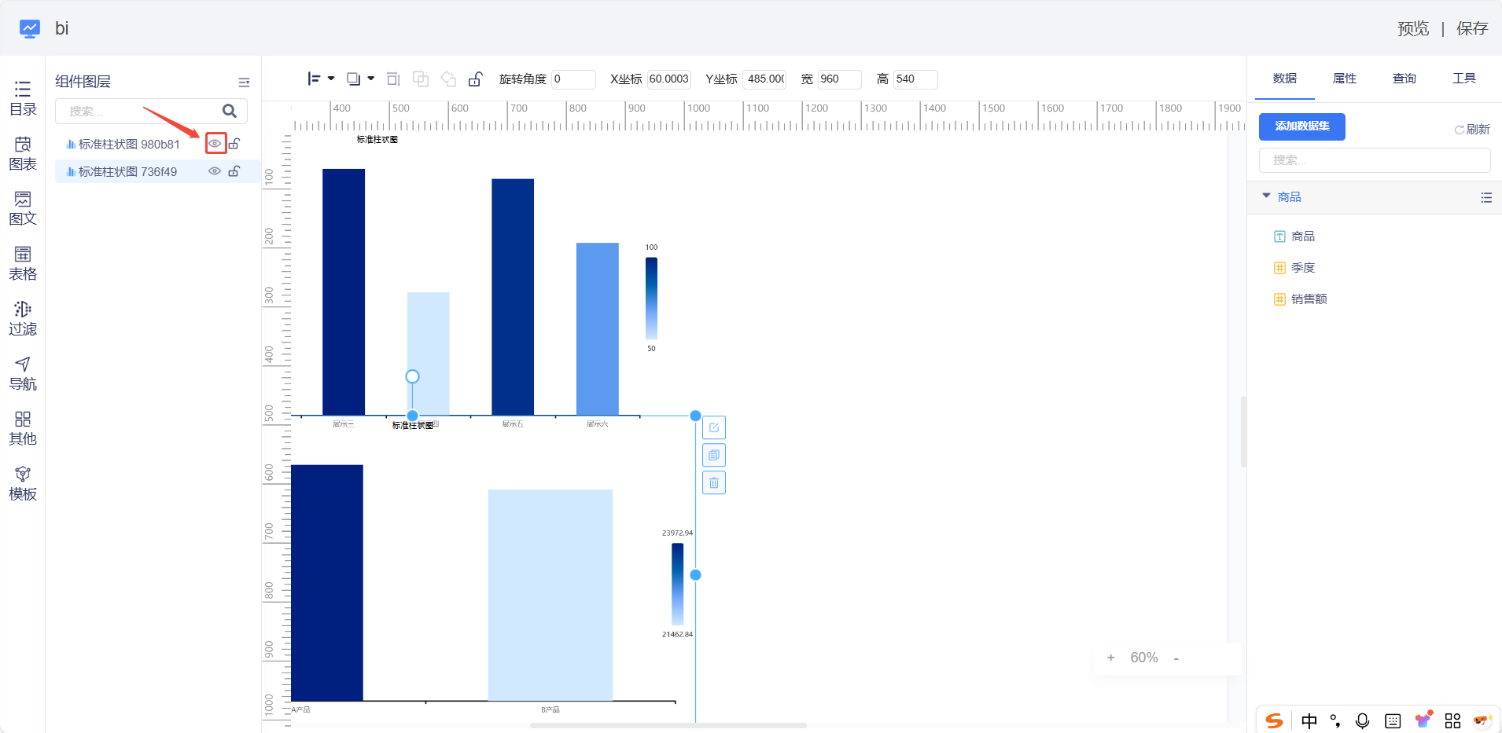Click 保存 to save the dashboard

1471,29
